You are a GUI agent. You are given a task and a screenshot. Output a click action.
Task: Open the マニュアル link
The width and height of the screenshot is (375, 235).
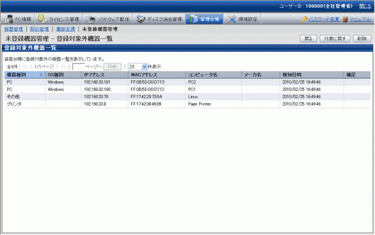point(360,19)
